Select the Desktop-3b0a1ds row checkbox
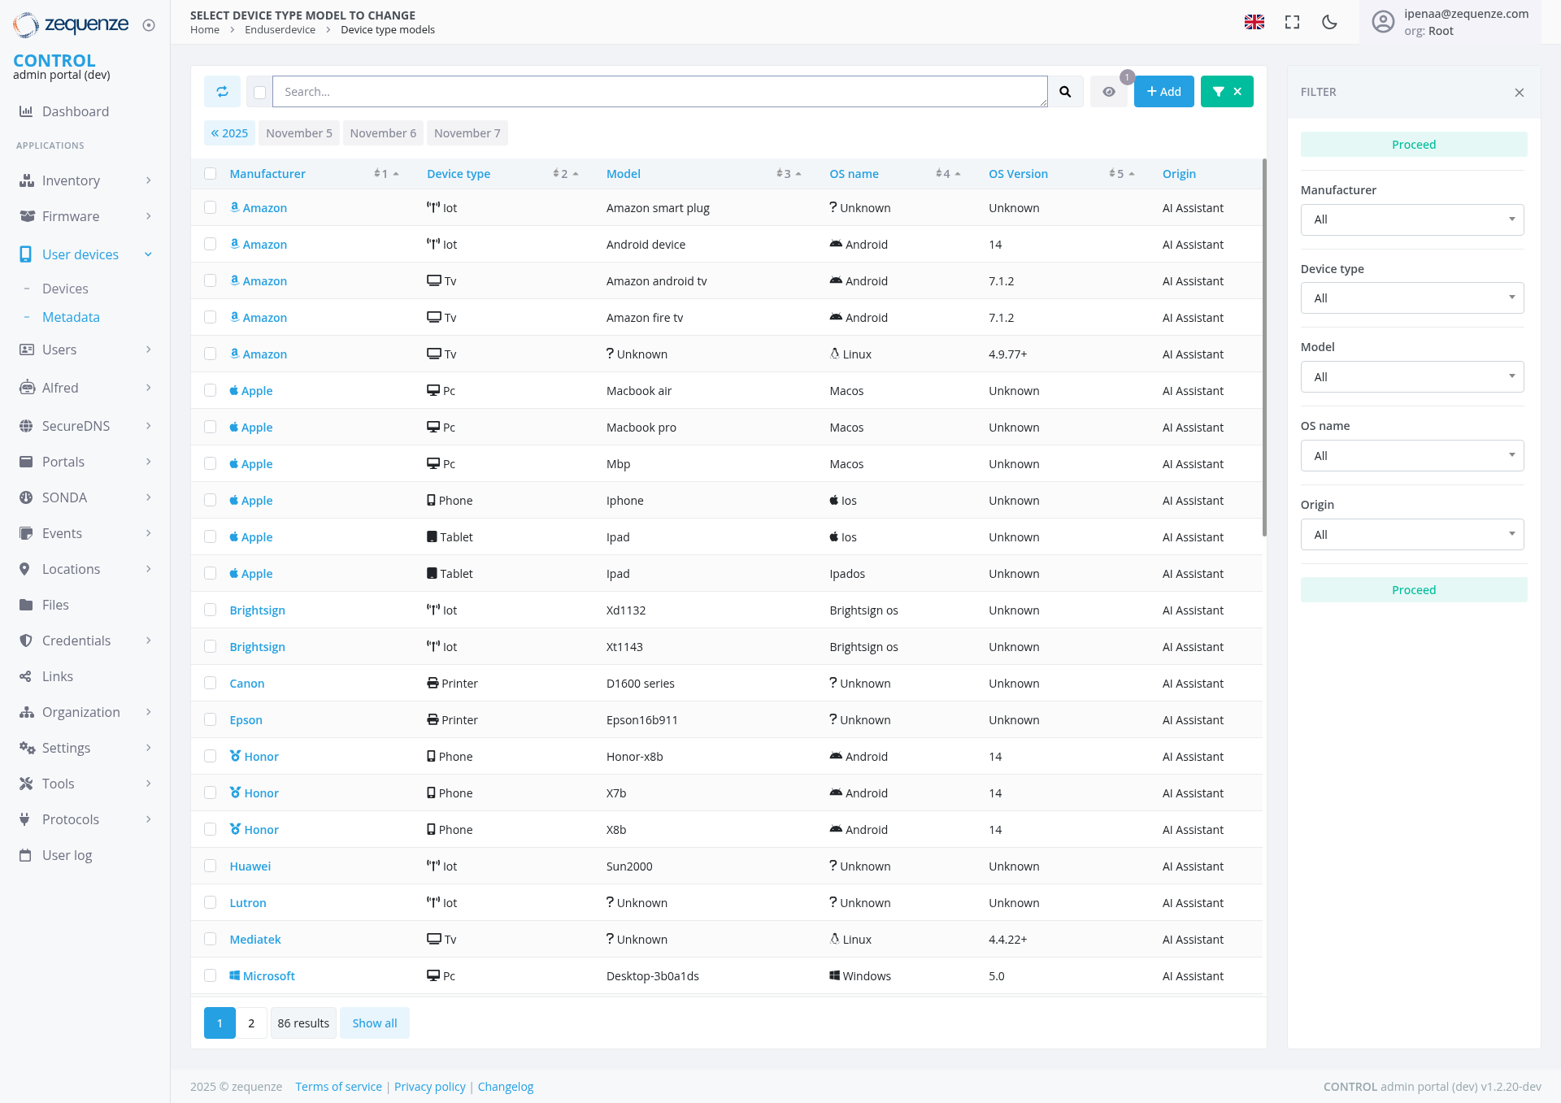The width and height of the screenshot is (1561, 1103). pyautogui.click(x=211, y=976)
